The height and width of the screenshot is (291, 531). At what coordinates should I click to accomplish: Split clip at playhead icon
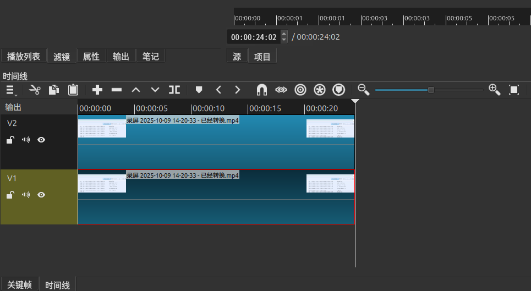tap(174, 90)
